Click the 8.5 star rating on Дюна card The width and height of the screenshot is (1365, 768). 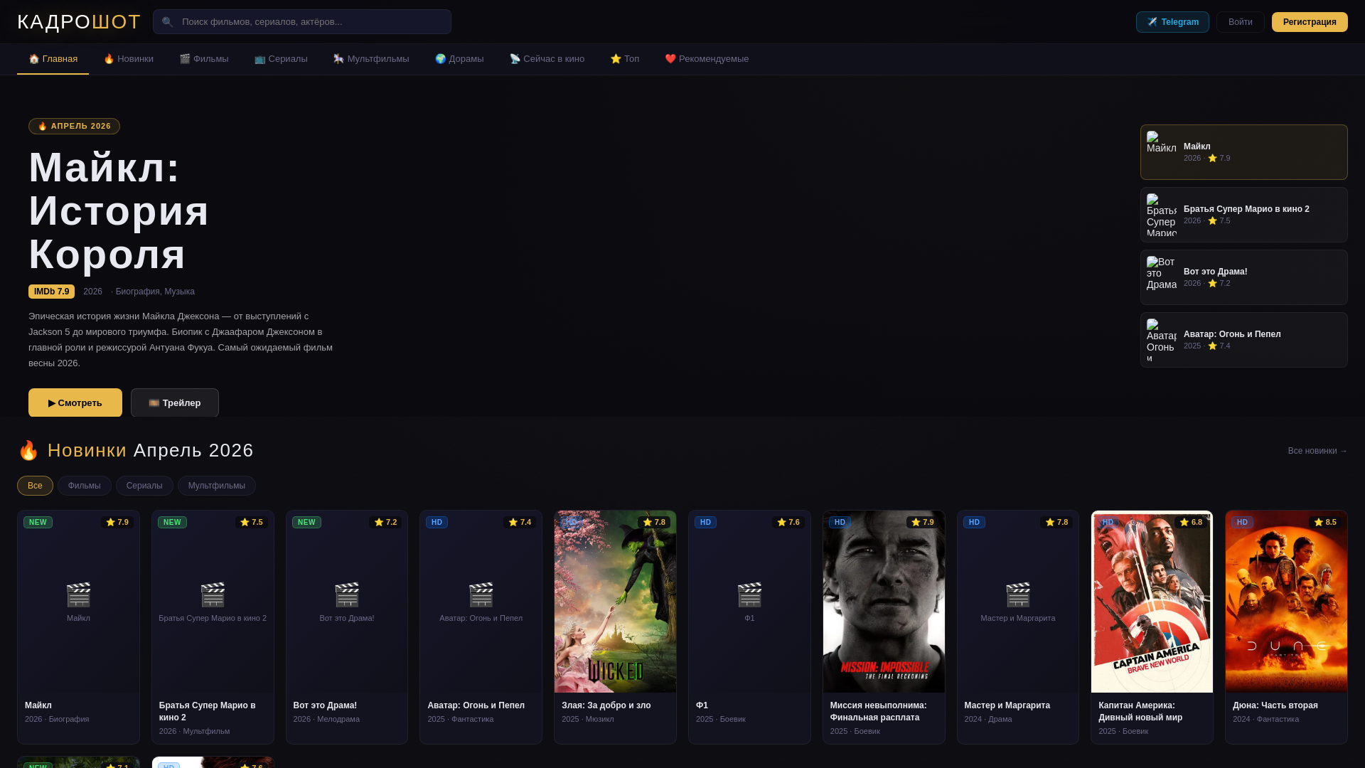click(1325, 522)
